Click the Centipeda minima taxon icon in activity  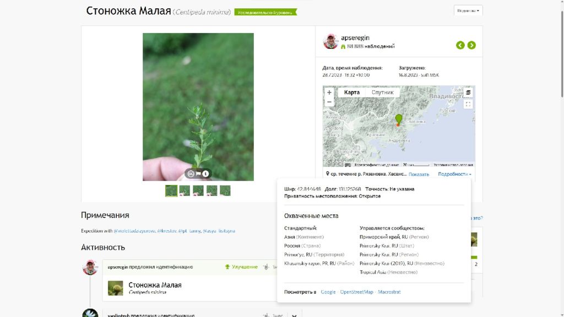pyautogui.click(x=116, y=288)
